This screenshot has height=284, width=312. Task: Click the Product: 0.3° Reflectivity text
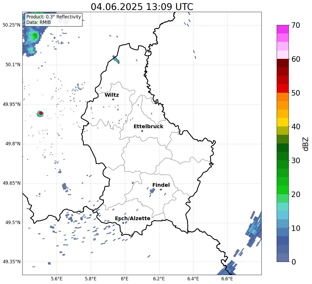tap(53, 17)
